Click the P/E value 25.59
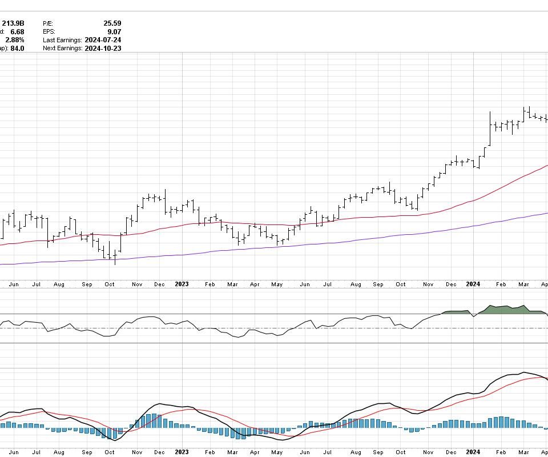This screenshot has height=457, width=548. coord(112,23)
